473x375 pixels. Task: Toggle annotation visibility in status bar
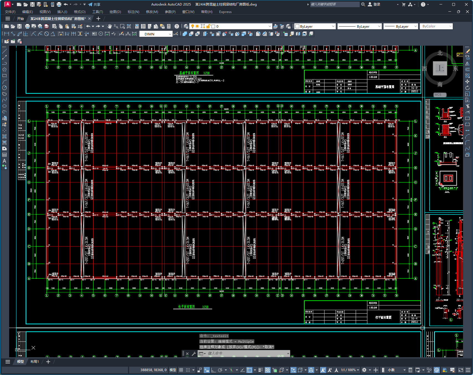tap(323, 370)
